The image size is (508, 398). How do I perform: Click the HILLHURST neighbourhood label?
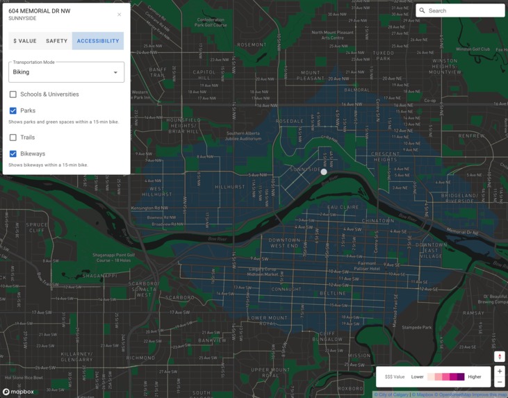click(x=230, y=187)
